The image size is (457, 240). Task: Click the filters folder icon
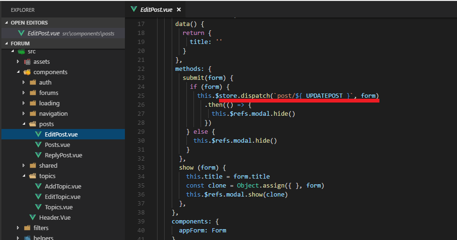[27, 228]
